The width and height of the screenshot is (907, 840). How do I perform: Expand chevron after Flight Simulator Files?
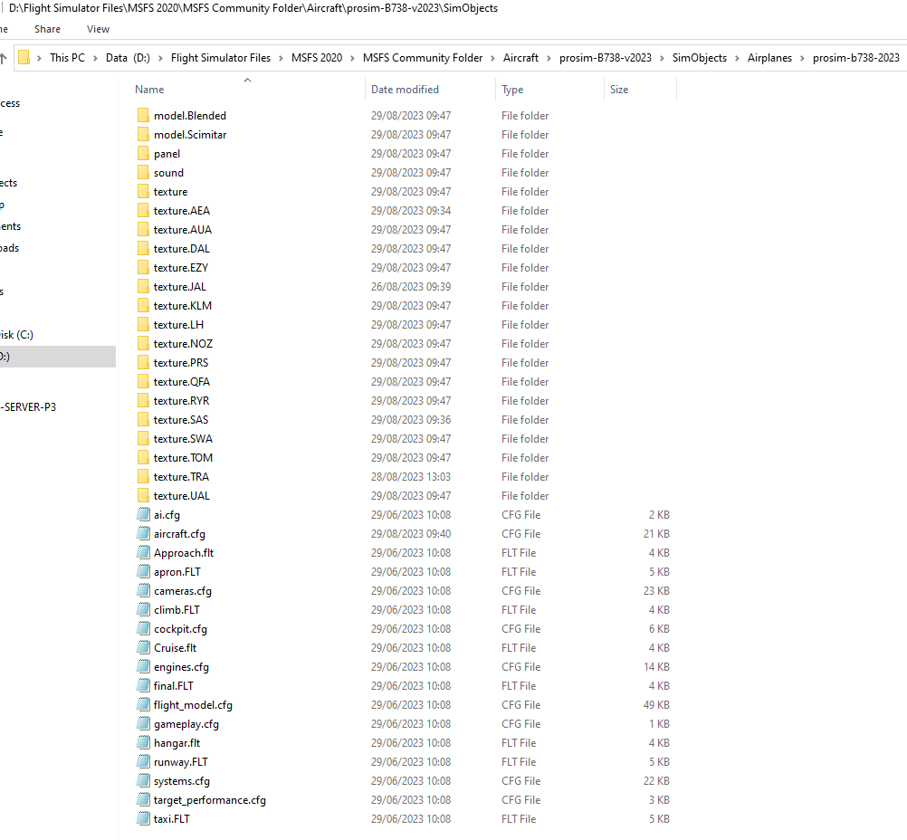tap(282, 59)
